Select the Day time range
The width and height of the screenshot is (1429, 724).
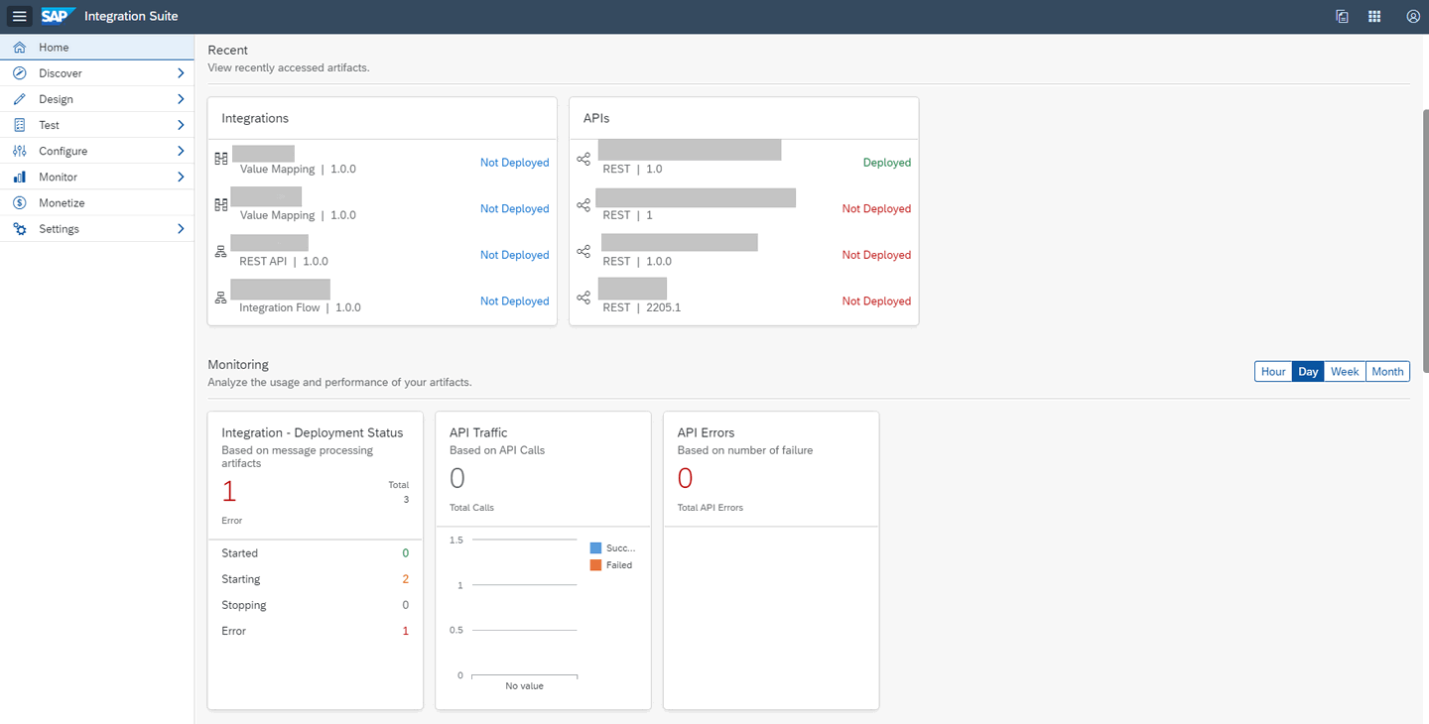(x=1308, y=371)
